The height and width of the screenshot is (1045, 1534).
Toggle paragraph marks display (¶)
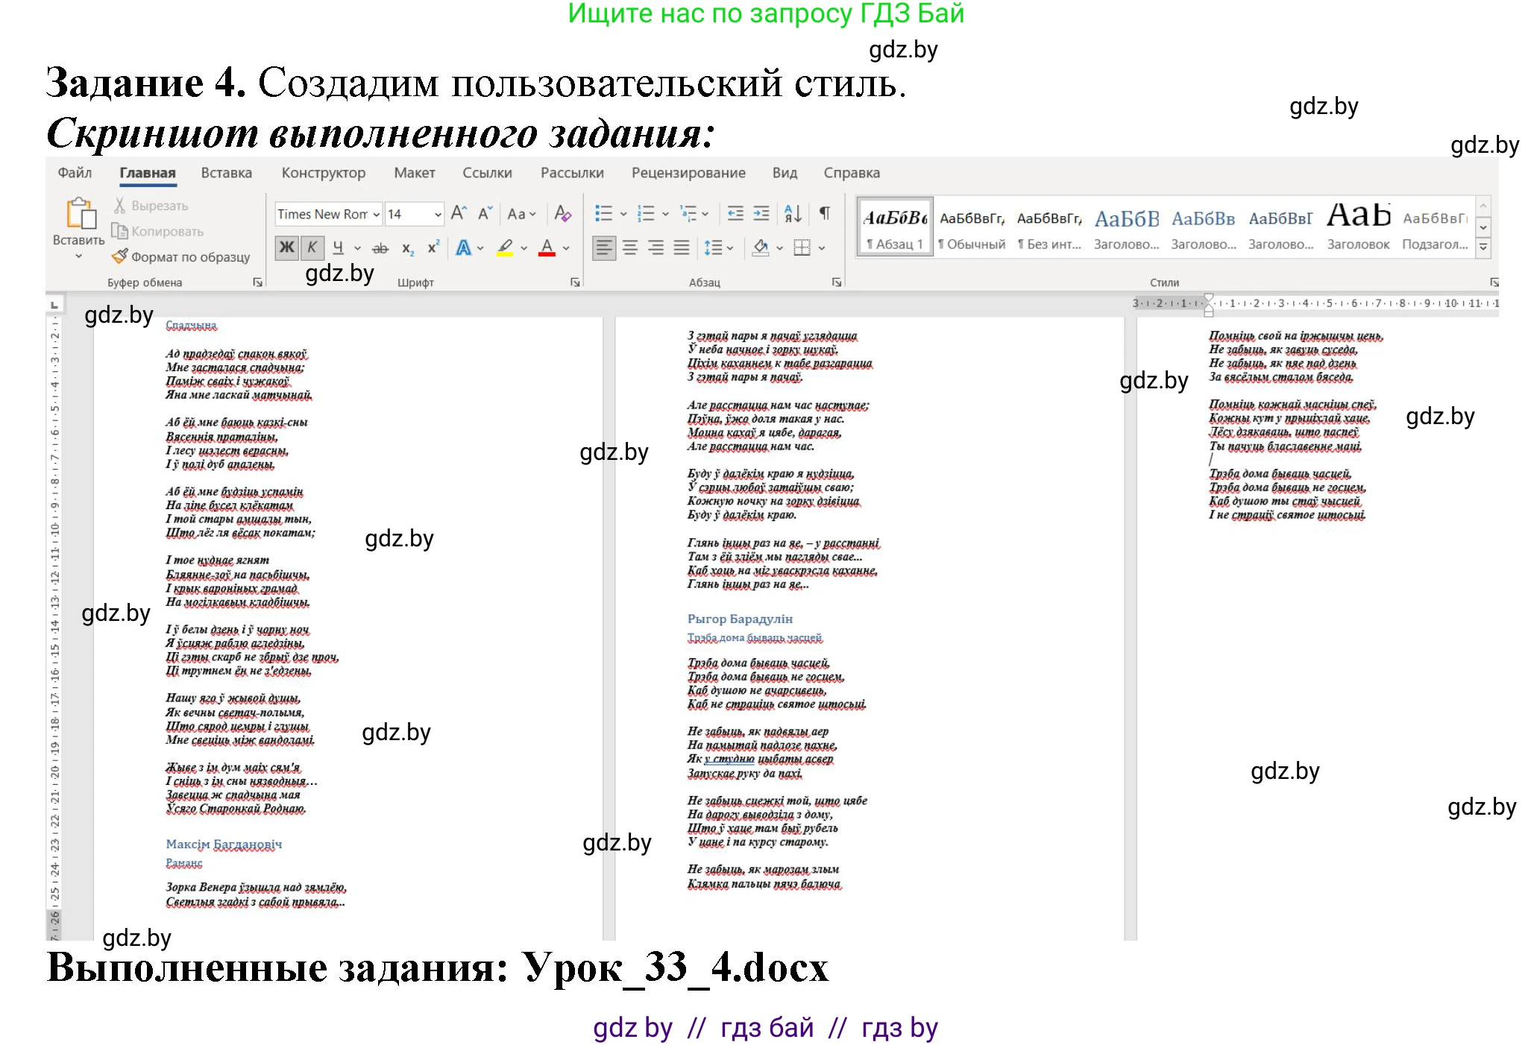pyautogui.click(x=823, y=213)
